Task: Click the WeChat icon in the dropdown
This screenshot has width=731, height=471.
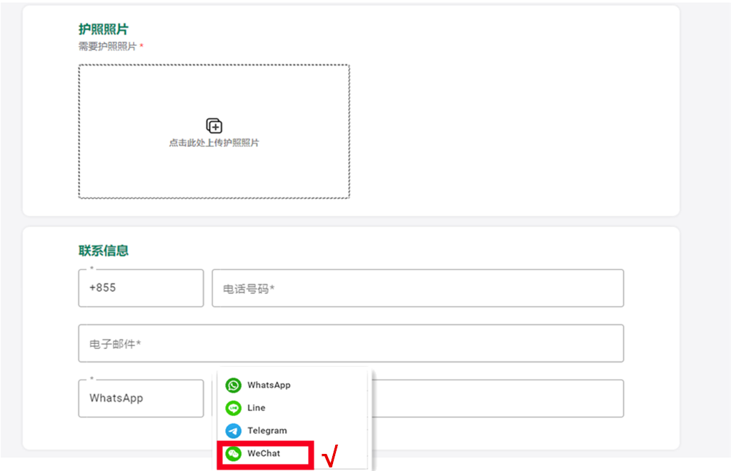Action: [x=234, y=454]
